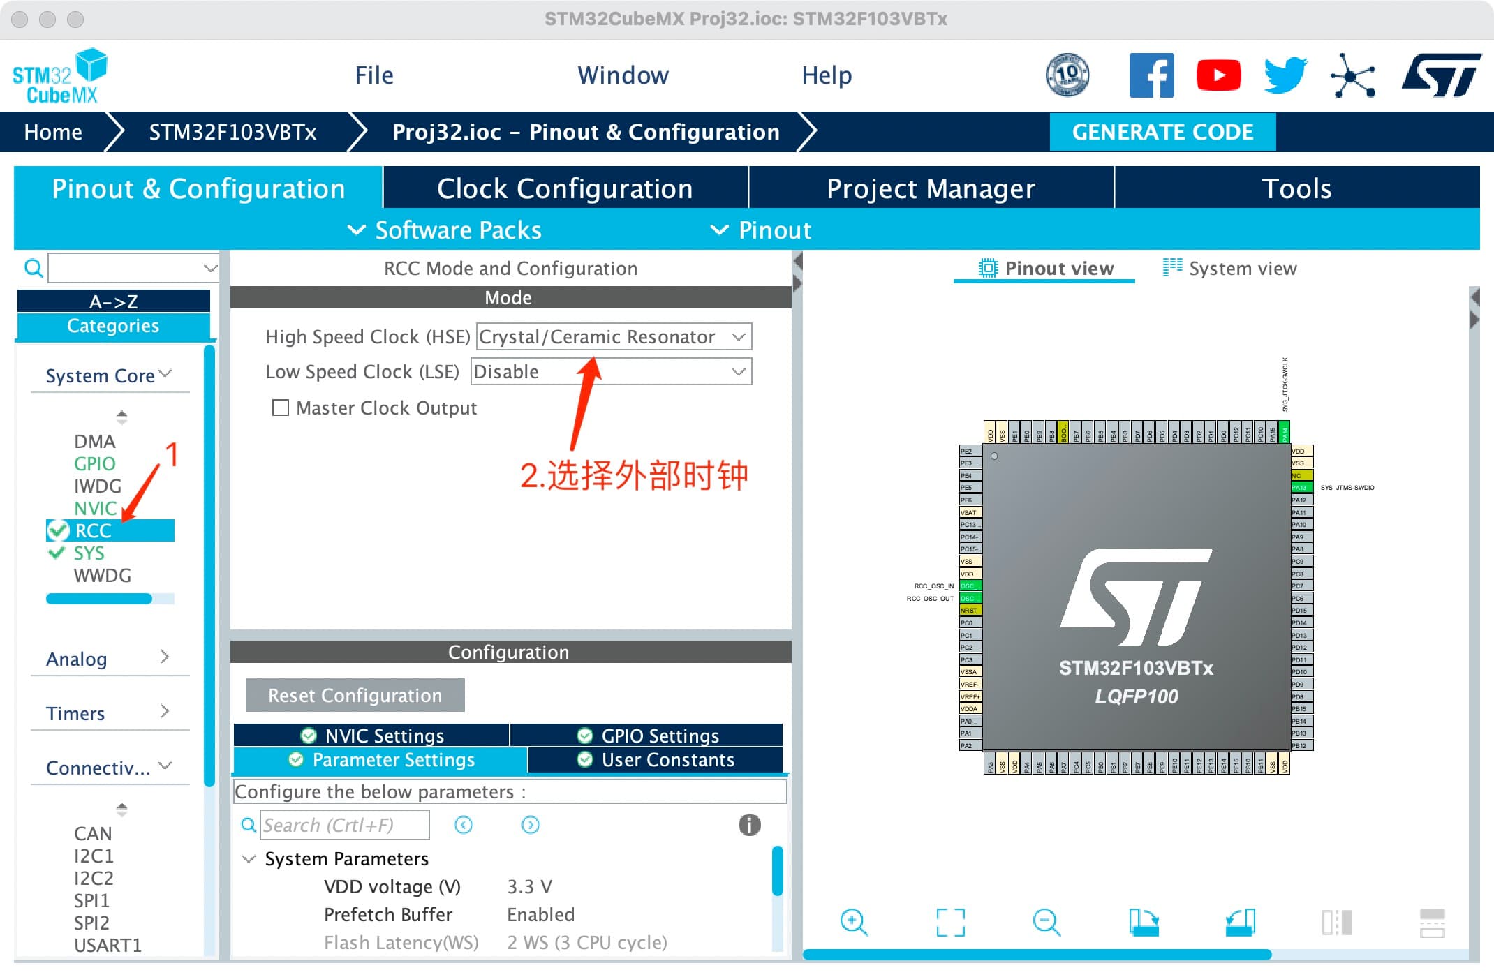Screen dimensions: 1494x977
Task: Open the Facebook link icon
Action: coord(1152,75)
